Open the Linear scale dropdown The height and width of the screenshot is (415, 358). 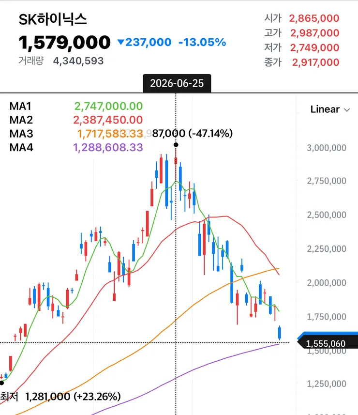point(330,109)
